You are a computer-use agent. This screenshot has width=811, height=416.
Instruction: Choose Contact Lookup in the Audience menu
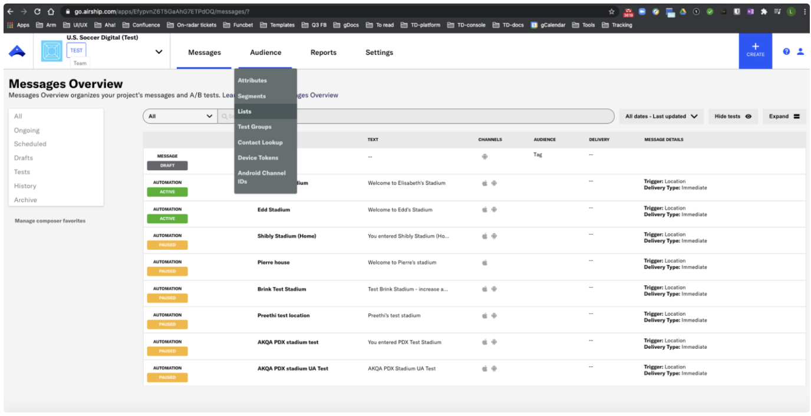(x=260, y=143)
